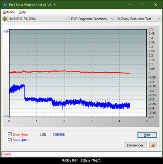Open the Options menu
163x164 pixels.
[x=9, y=12]
